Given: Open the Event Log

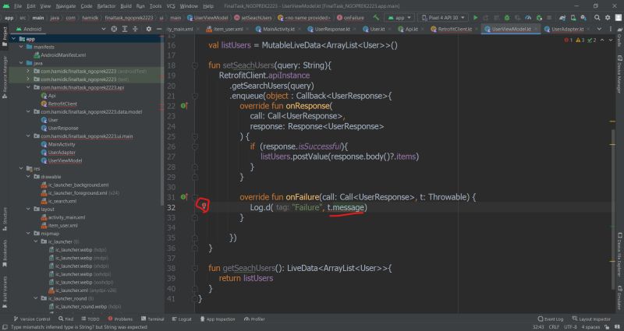Looking at the screenshot, I should coord(551,319).
